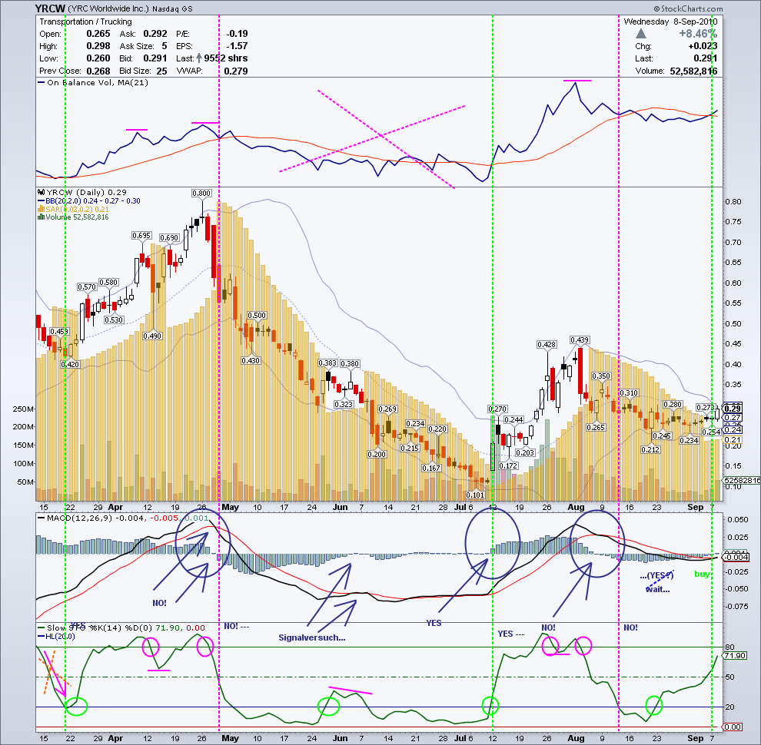Click the +8.46% percent change
761x745 pixels.
698,34
